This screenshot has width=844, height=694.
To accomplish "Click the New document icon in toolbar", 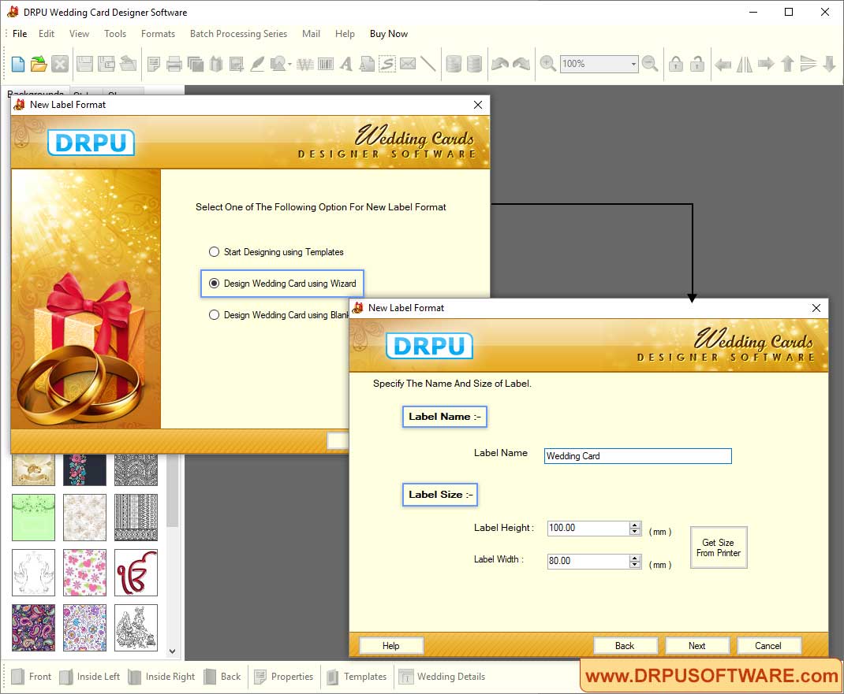I will click(18, 64).
